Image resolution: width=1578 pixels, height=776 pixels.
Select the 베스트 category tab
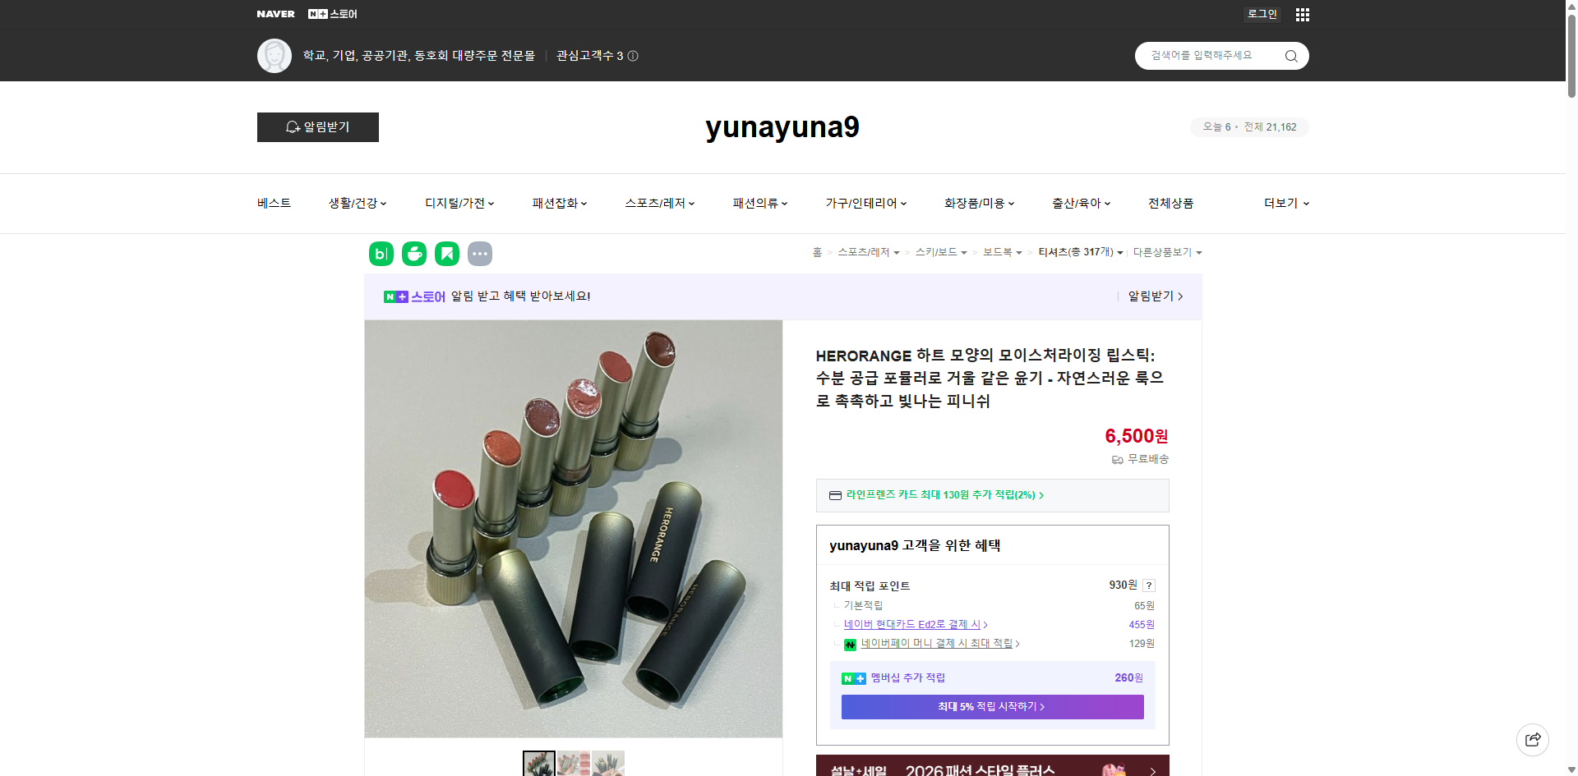(272, 203)
